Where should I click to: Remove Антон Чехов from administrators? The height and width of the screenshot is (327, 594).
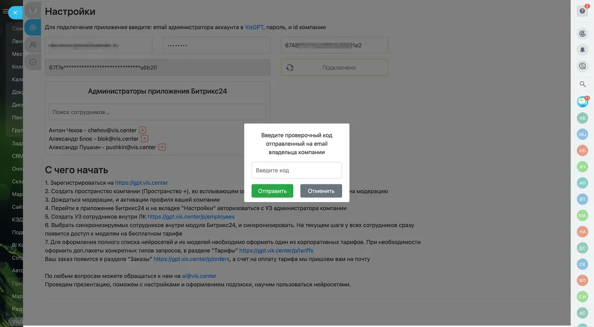pyautogui.click(x=142, y=130)
